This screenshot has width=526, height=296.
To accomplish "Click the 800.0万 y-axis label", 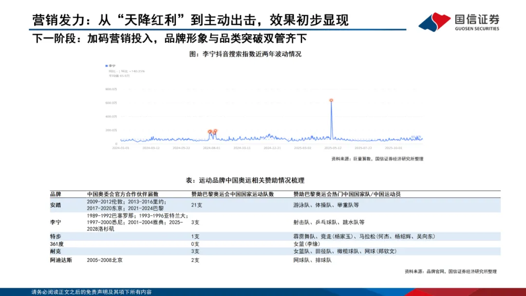I will click(111, 89).
